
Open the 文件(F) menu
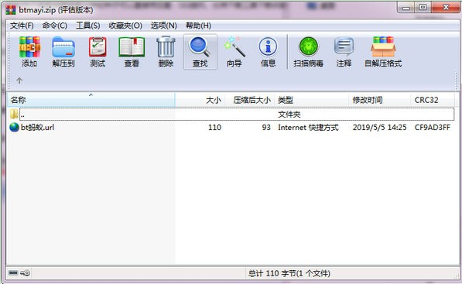point(22,26)
